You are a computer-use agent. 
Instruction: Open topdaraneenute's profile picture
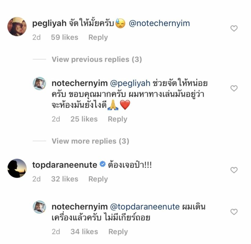click(x=17, y=168)
